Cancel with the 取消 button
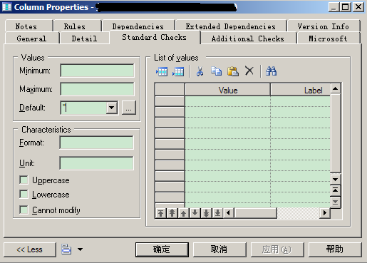This screenshot has height=263, width=367. 219,249
